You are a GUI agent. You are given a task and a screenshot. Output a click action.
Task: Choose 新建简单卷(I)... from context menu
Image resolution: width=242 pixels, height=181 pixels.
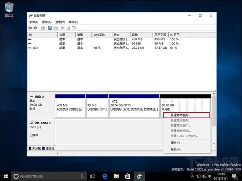tap(187, 115)
